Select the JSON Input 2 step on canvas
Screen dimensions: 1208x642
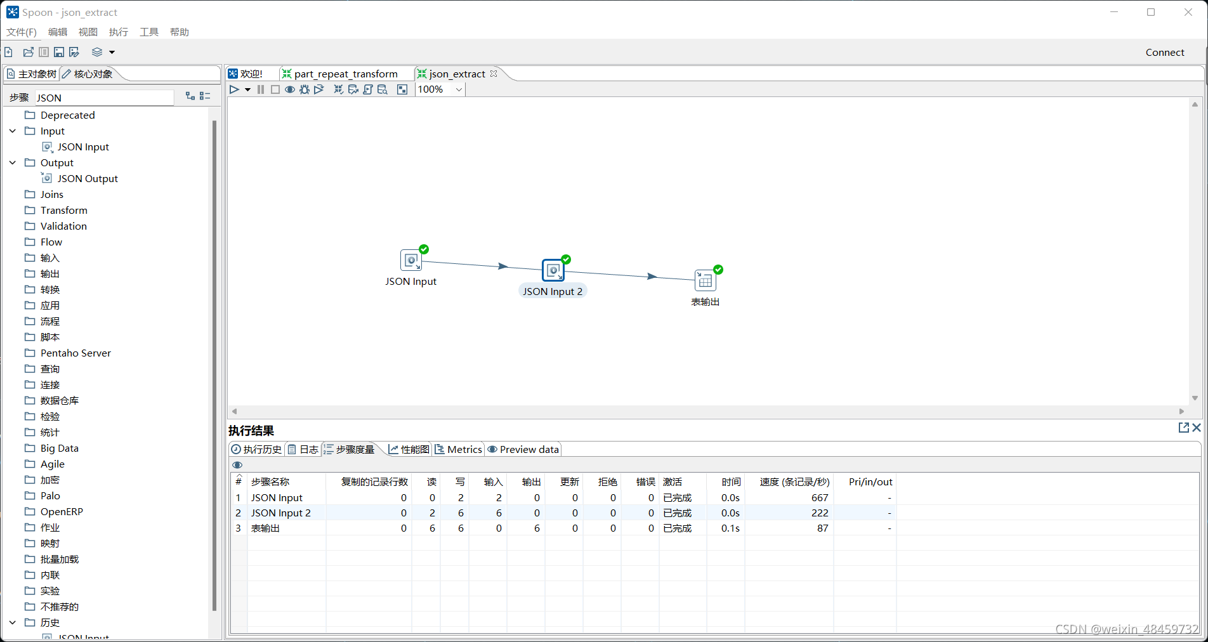[x=553, y=270]
